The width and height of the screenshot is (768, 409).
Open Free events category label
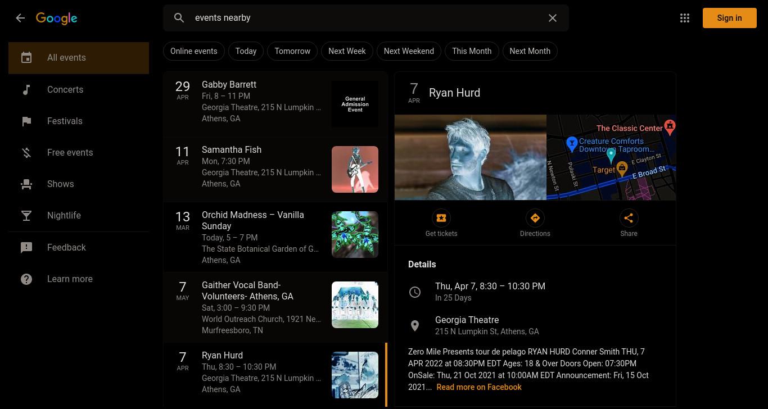(70, 152)
